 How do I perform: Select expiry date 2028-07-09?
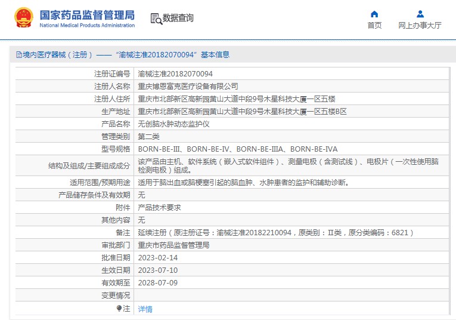[x=157, y=283]
